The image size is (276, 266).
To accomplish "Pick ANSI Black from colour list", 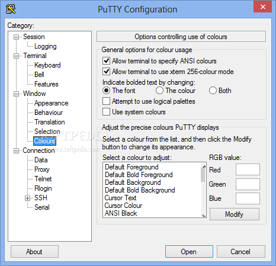I will pos(121,213).
